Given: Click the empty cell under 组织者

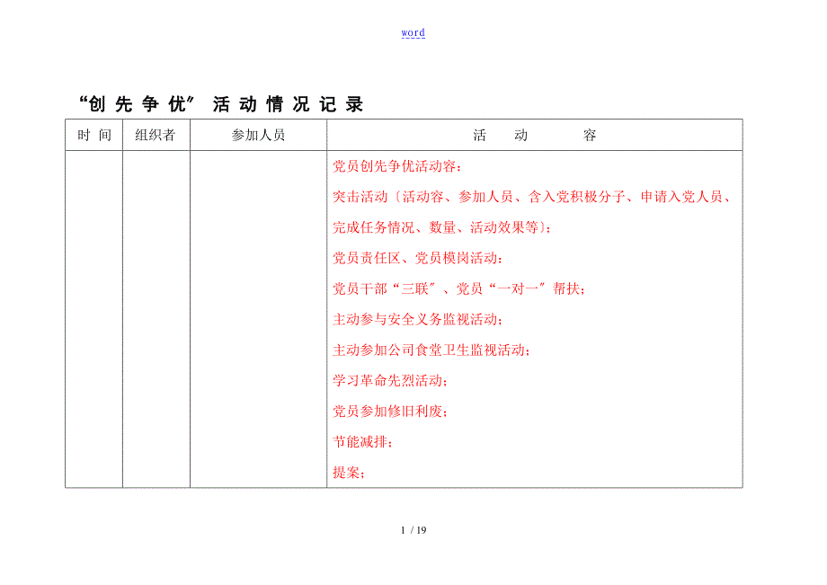Looking at the screenshot, I should pos(156,318).
